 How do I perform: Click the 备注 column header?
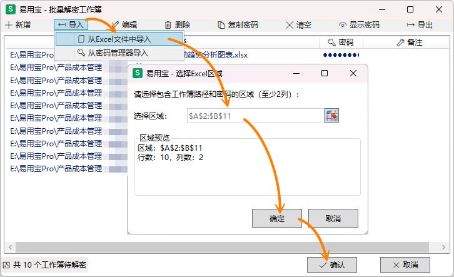coord(410,43)
